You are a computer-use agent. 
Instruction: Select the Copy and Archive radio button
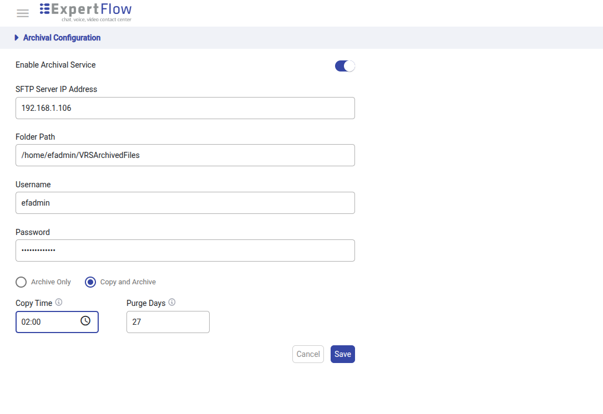(90, 282)
